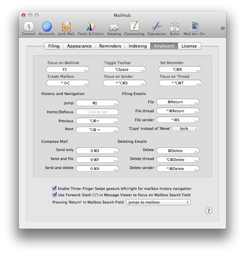This screenshot has height=255, width=245.
Task: Uncheck the Forward-Slash search focus option
Action: 55,195
